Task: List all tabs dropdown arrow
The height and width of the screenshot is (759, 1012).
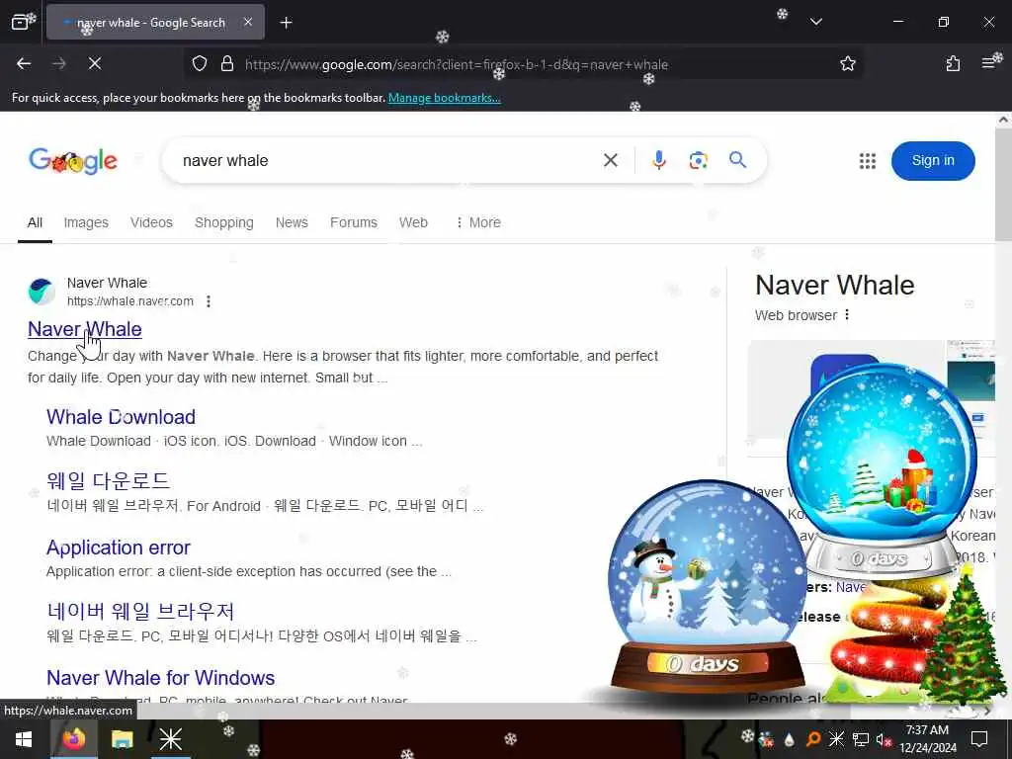Action: [x=815, y=22]
